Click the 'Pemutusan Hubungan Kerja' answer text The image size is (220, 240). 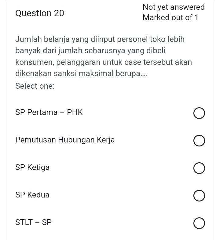tap(65, 140)
